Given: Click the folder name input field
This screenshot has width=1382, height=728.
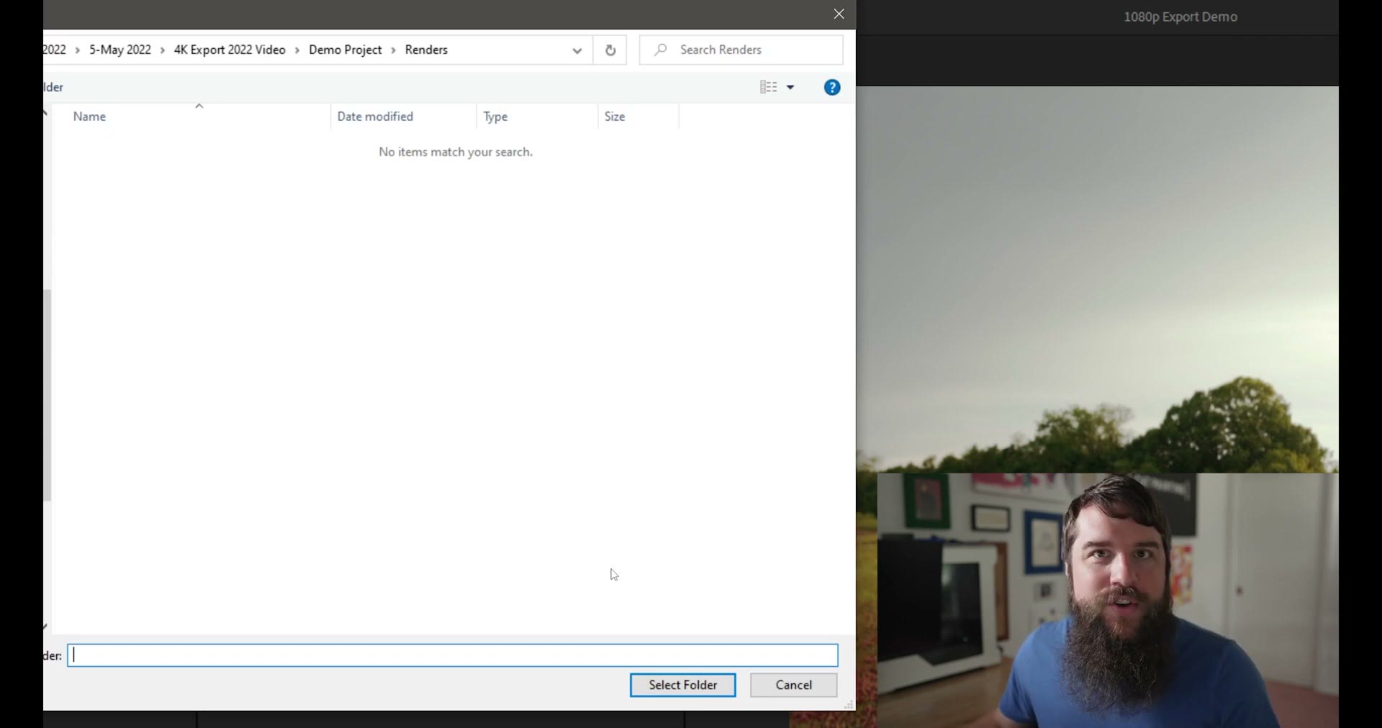Looking at the screenshot, I should 453,655.
